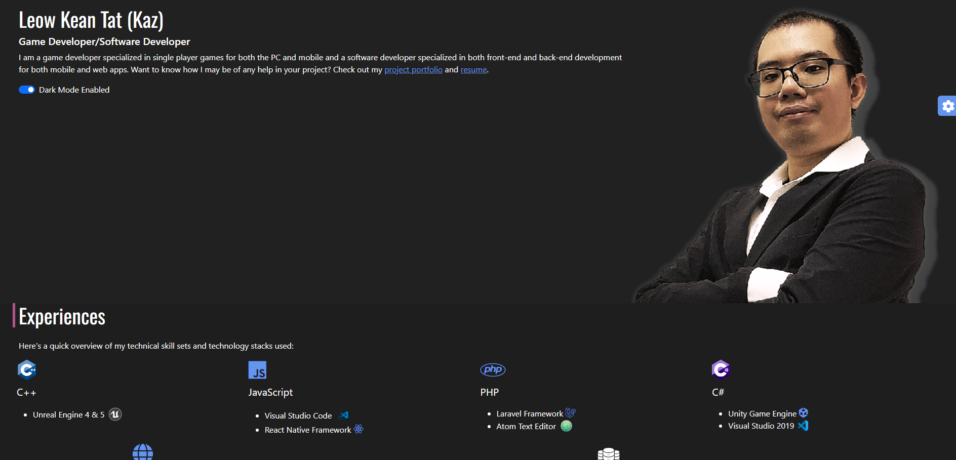This screenshot has height=460, width=956.
Task: Click the Visual Studio 2019 logo icon
Action: [803, 426]
